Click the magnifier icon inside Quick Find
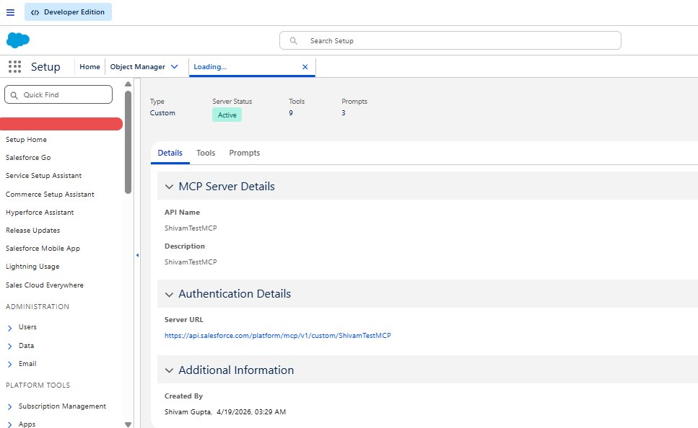698x428 pixels. [x=15, y=94]
